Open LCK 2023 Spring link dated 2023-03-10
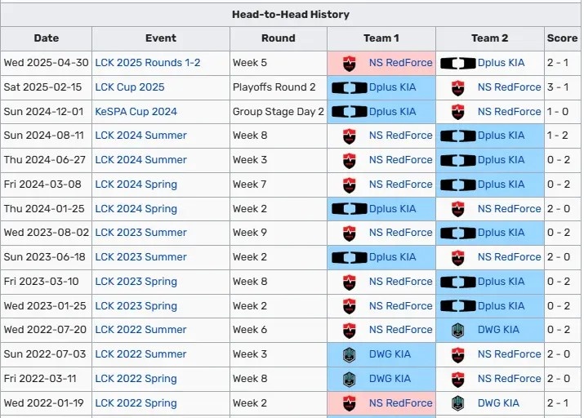This screenshot has height=418, width=584. (x=136, y=282)
